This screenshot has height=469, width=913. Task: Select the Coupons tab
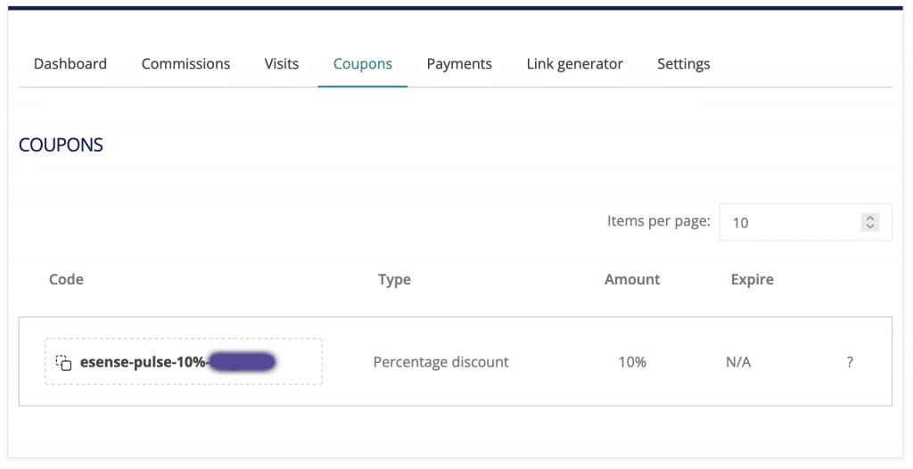pos(363,64)
